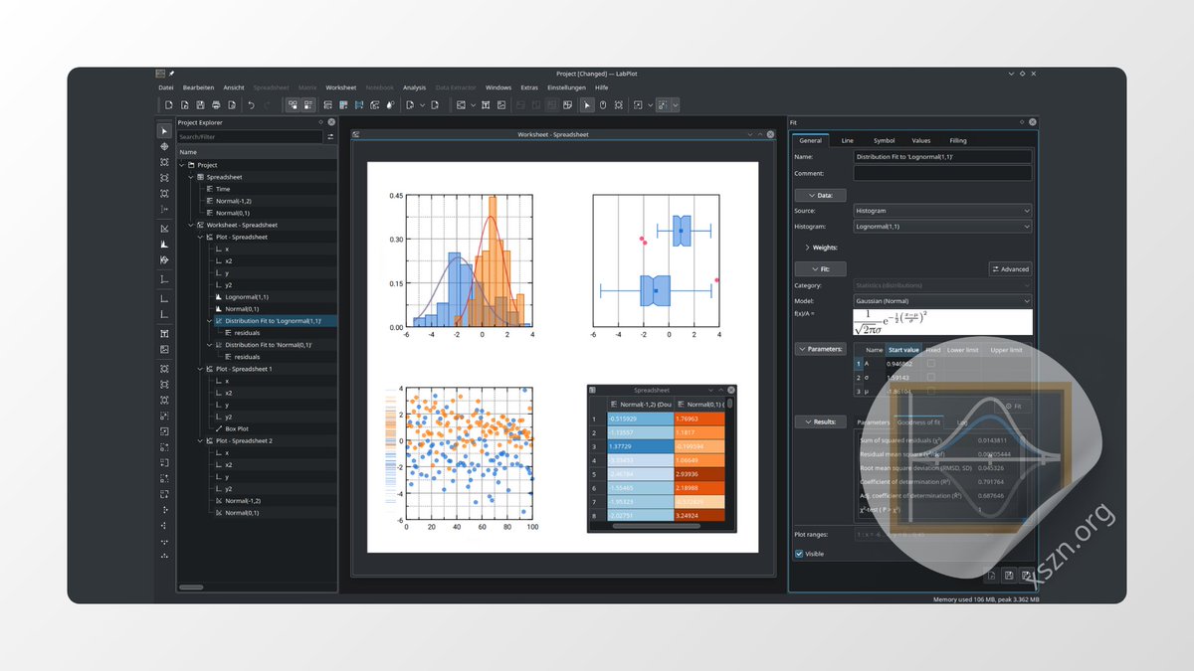Click cell value 1.76963 in spreadsheet
The image size is (1194, 671).
(699, 419)
